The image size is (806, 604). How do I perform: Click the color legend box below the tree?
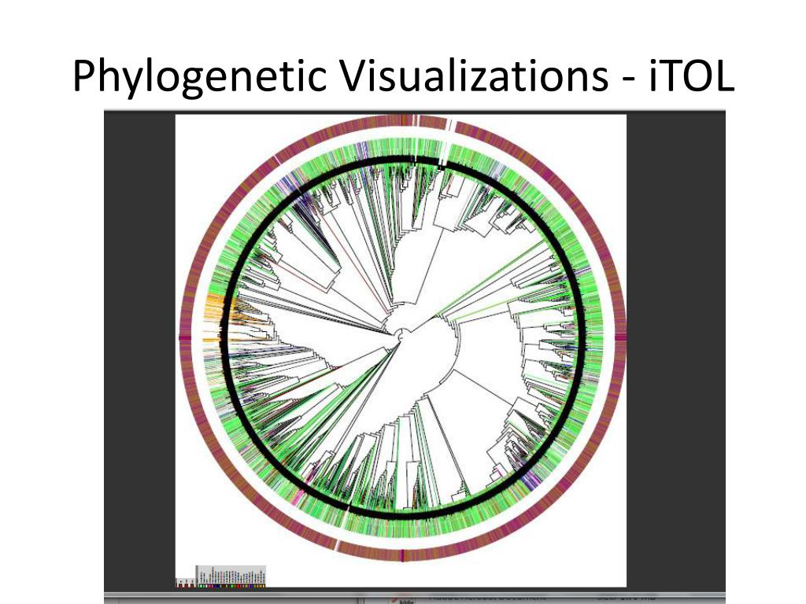(231, 576)
